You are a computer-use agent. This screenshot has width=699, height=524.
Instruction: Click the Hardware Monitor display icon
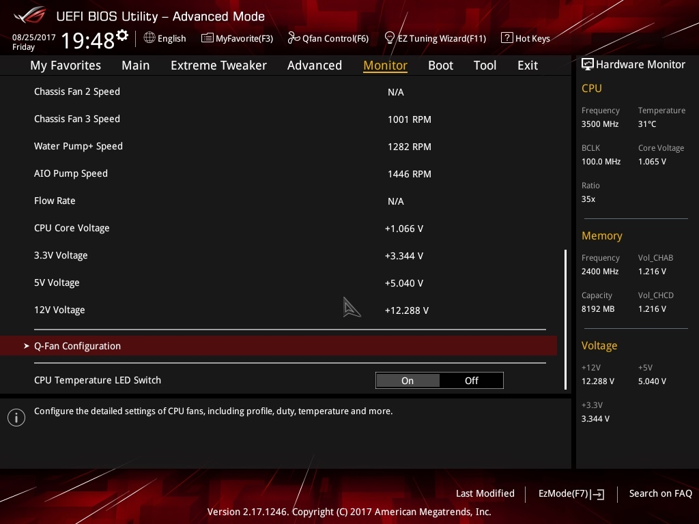tap(587, 65)
